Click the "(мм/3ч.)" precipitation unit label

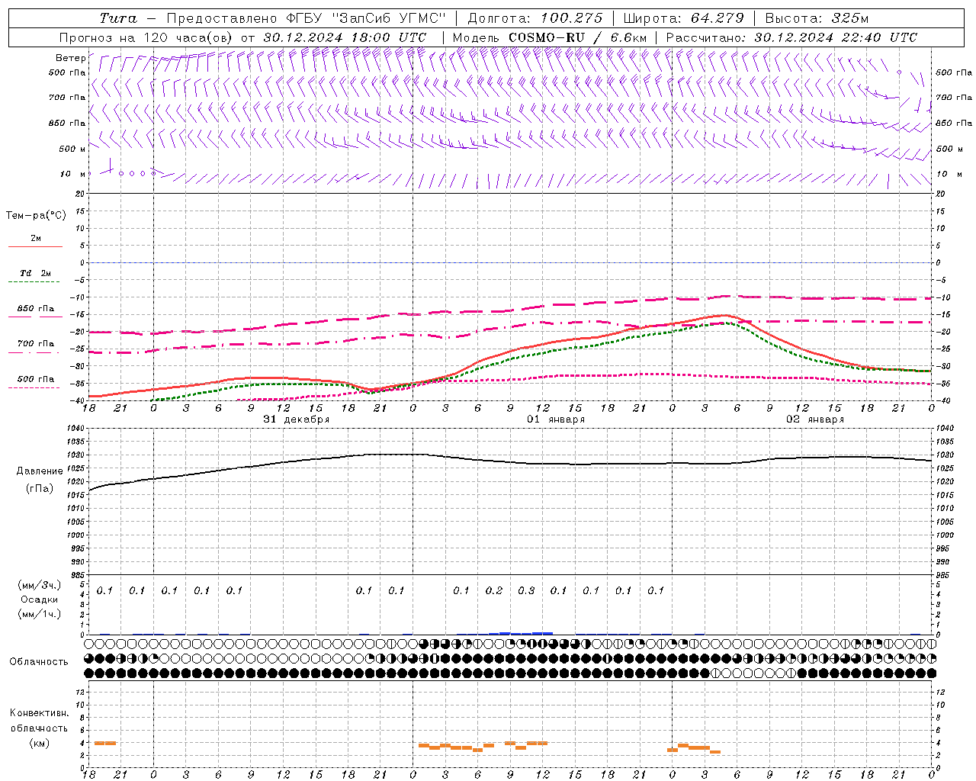[x=40, y=585]
